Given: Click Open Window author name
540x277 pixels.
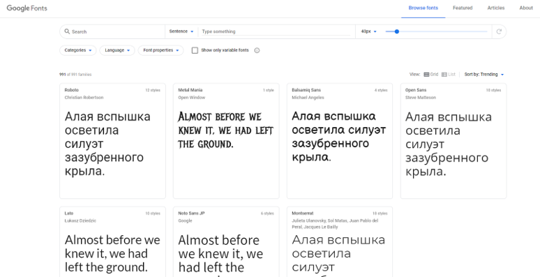Looking at the screenshot, I should tap(191, 98).
